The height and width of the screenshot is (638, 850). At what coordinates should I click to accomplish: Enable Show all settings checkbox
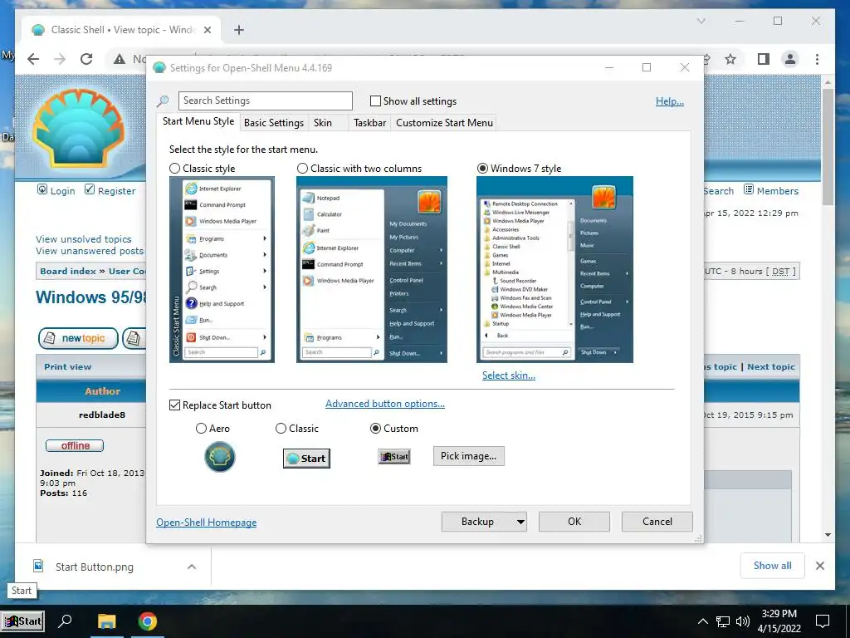point(375,101)
